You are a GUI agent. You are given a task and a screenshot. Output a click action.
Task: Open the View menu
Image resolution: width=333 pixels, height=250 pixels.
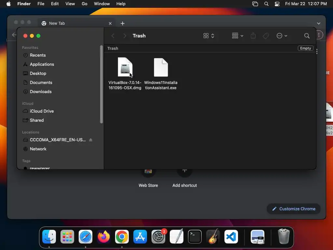click(x=70, y=4)
